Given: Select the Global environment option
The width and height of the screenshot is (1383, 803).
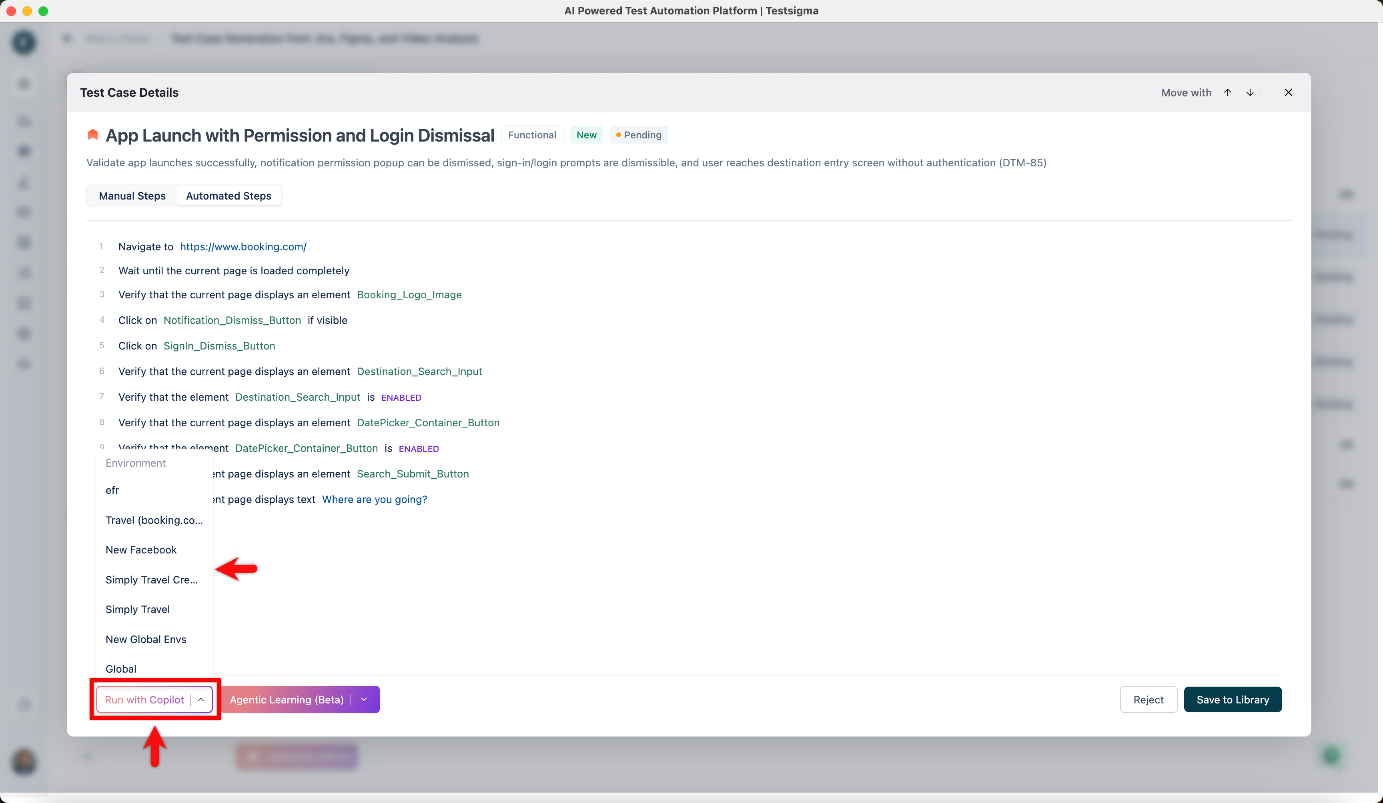Looking at the screenshot, I should click(x=121, y=669).
